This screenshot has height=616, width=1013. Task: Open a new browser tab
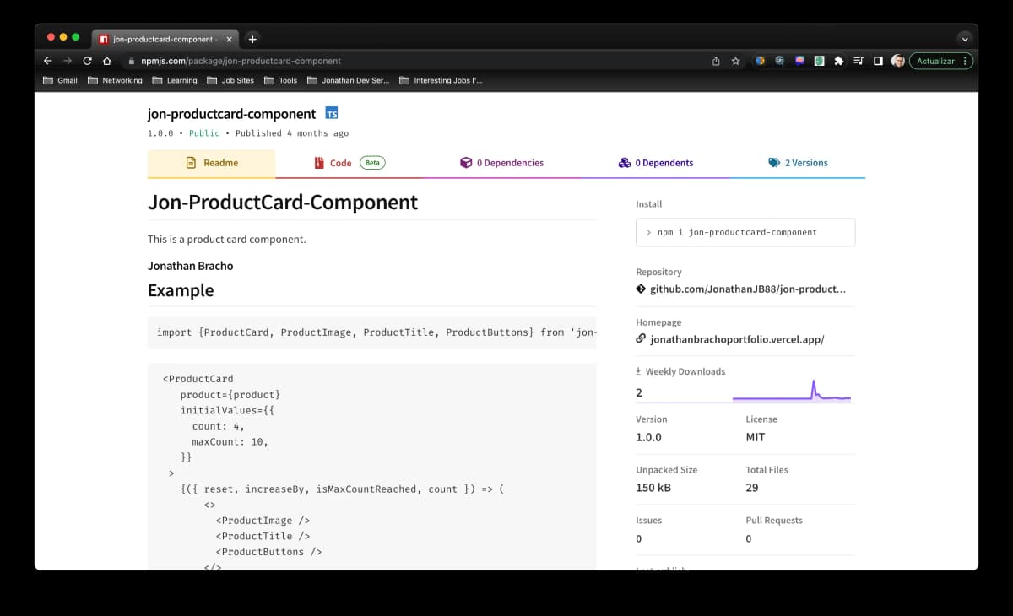click(x=252, y=39)
